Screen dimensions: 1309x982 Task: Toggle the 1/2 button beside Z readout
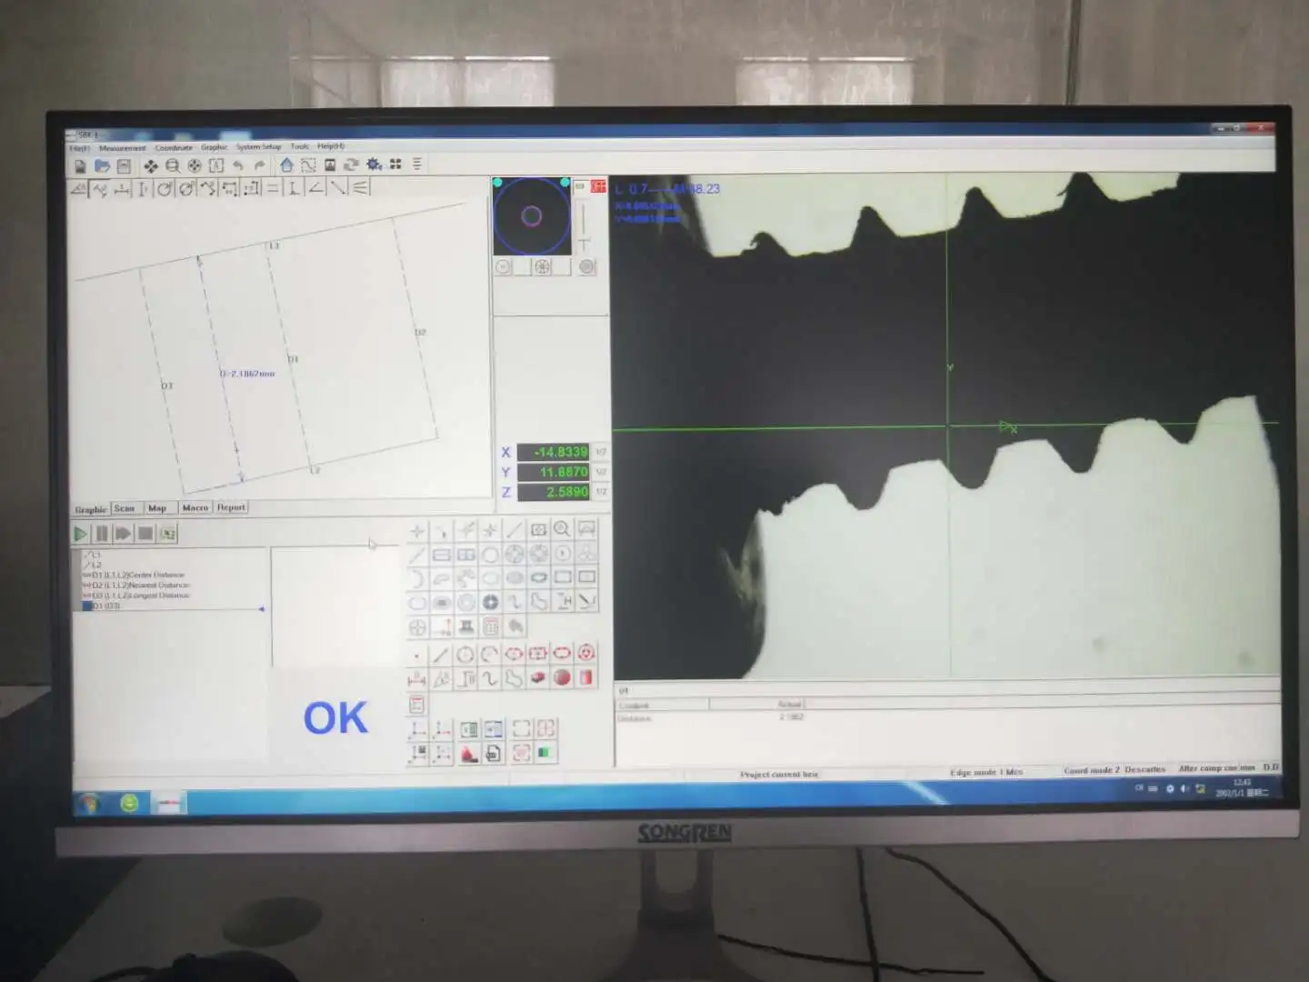[x=601, y=492]
